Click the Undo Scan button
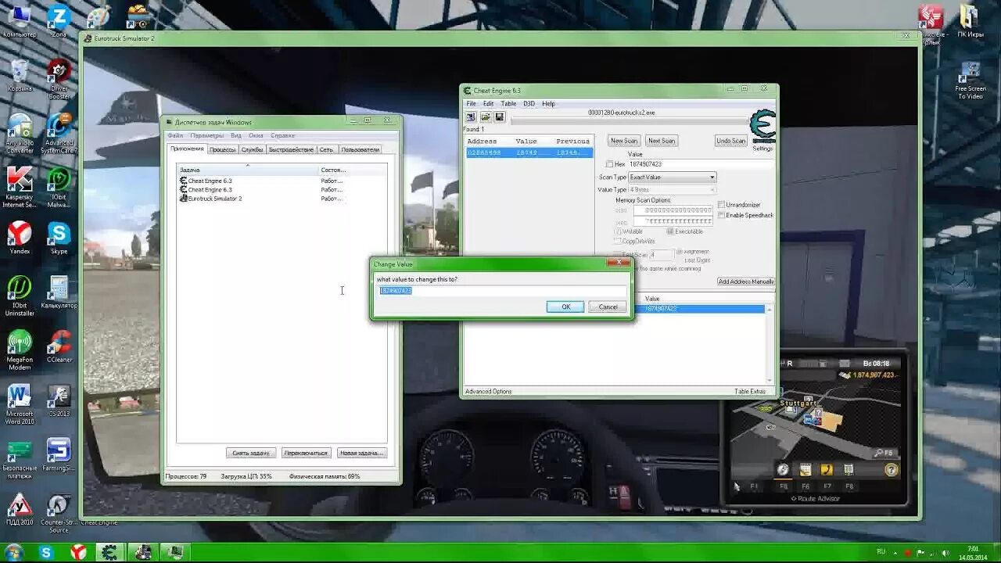Screen dimensions: 1001x563 (x=731, y=141)
